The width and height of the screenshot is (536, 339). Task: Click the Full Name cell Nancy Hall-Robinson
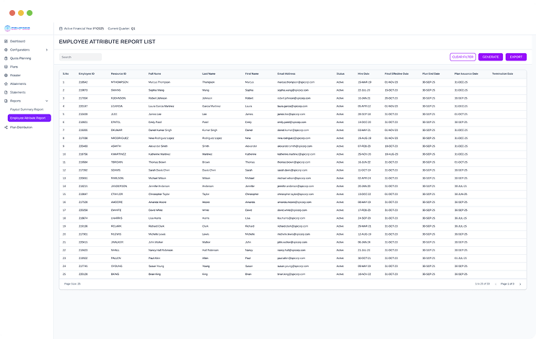160,250
